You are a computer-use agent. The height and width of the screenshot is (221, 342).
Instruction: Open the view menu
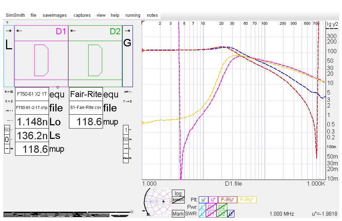pyautogui.click(x=101, y=15)
